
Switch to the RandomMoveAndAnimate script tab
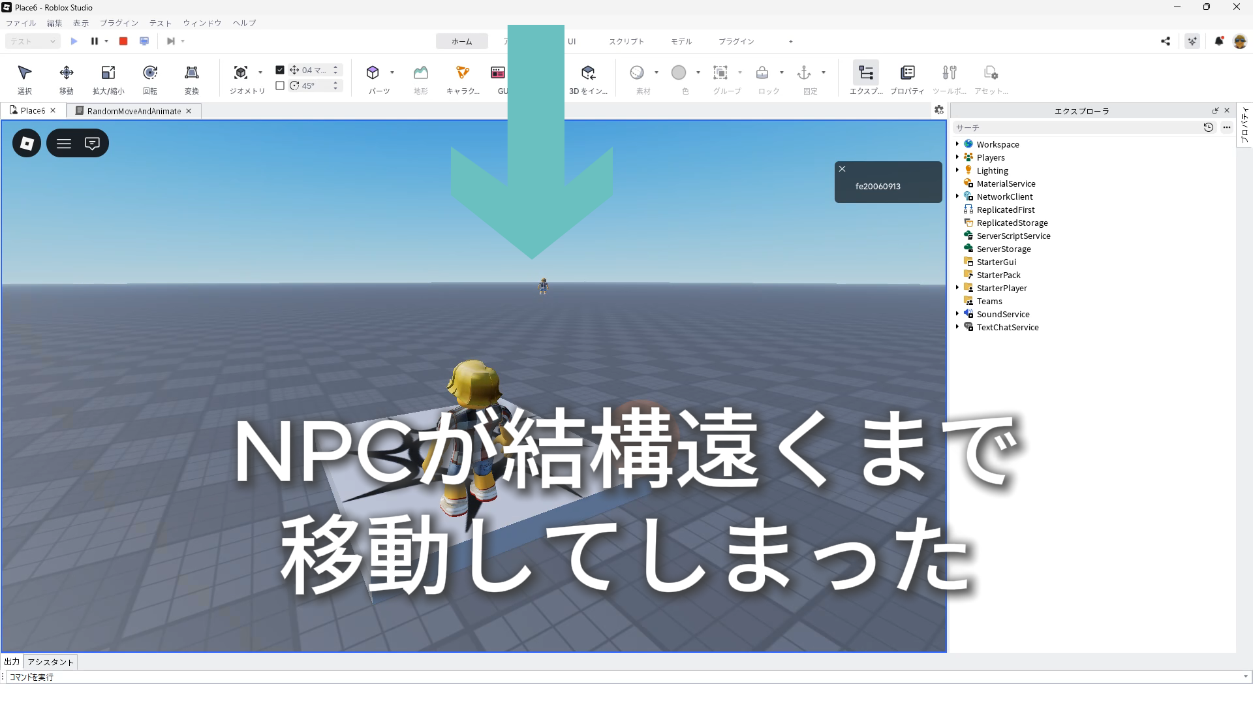[134, 111]
